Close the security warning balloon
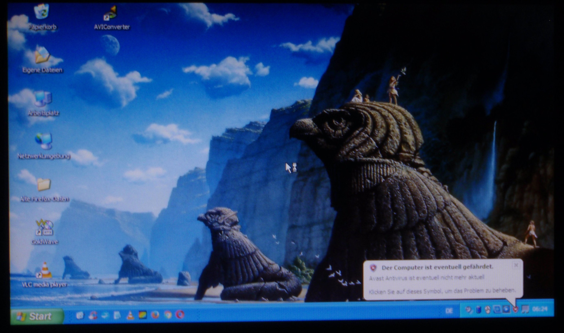Image resolution: width=564 pixels, height=333 pixels. (516, 265)
